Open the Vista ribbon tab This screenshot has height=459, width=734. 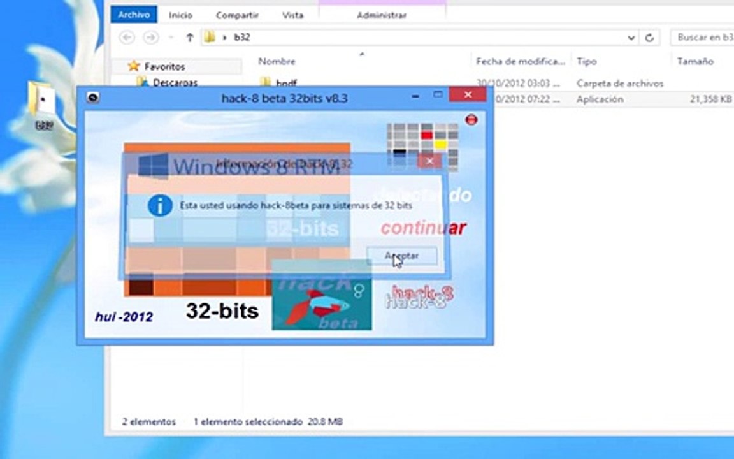[292, 15]
